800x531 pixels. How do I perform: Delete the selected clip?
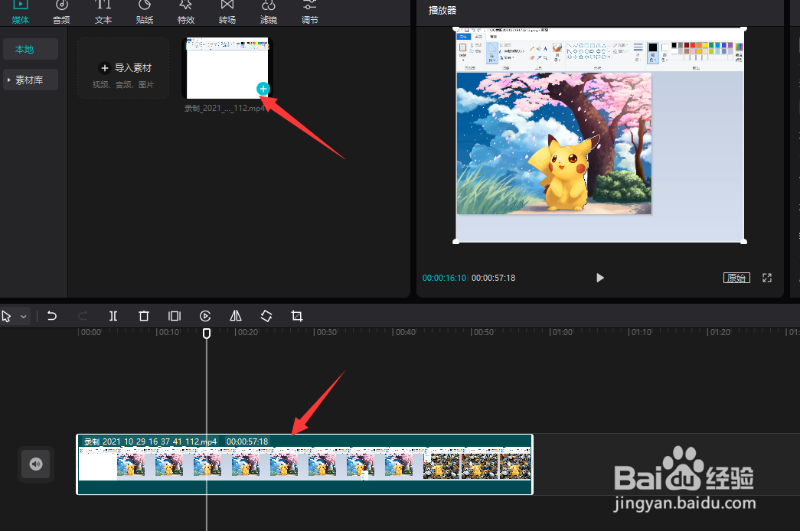click(144, 316)
